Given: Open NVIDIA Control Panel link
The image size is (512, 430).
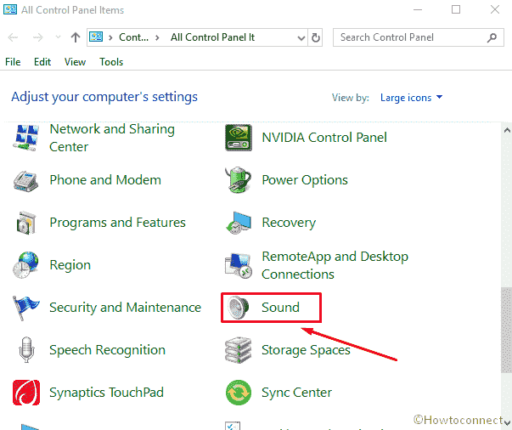Looking at the screenshot, I should pos(324,138).
